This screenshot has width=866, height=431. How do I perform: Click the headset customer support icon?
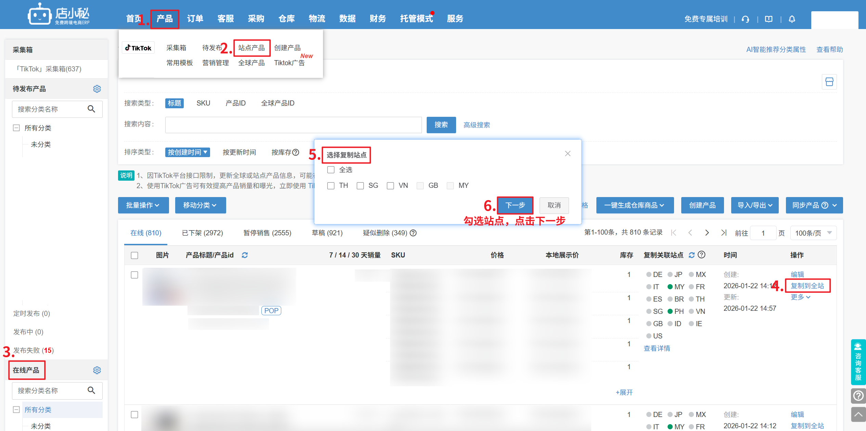click(746, 19)
